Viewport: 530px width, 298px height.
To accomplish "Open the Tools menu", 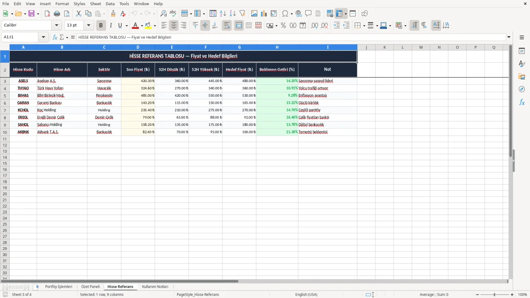I will point(124,4).
